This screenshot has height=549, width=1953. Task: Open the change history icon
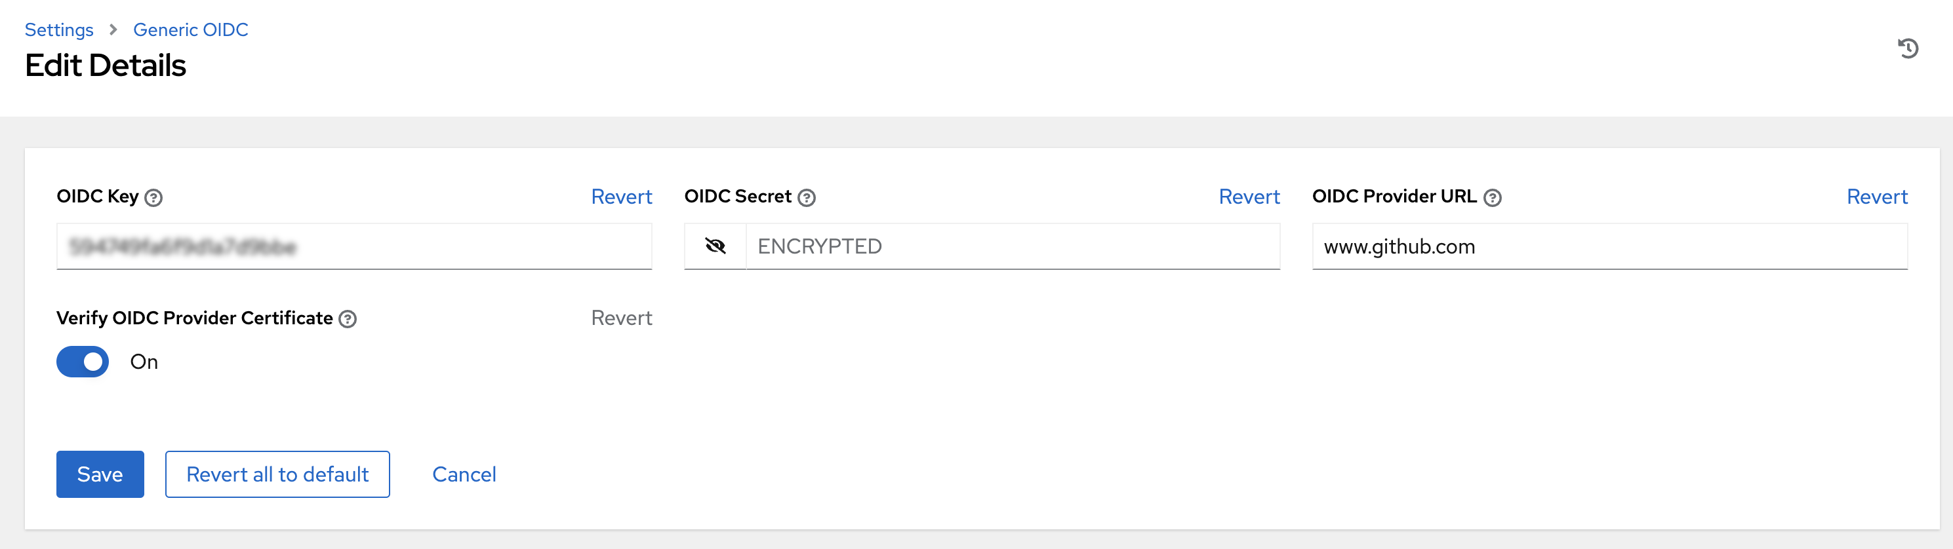(1910, 48)
